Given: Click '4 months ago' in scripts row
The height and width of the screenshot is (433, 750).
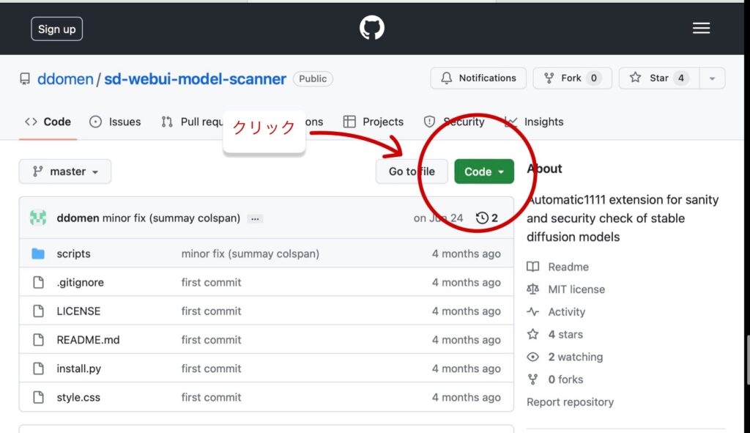Looking at the screenshot, I should (467, 253).
